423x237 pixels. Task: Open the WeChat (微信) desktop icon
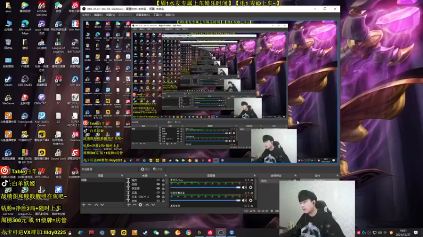(58, 7)
